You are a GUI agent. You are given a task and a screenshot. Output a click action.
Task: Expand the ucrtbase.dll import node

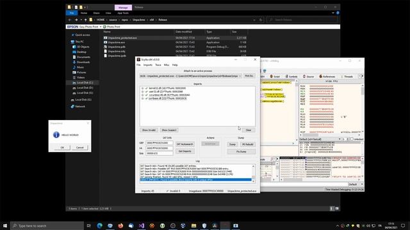point(142,98)
